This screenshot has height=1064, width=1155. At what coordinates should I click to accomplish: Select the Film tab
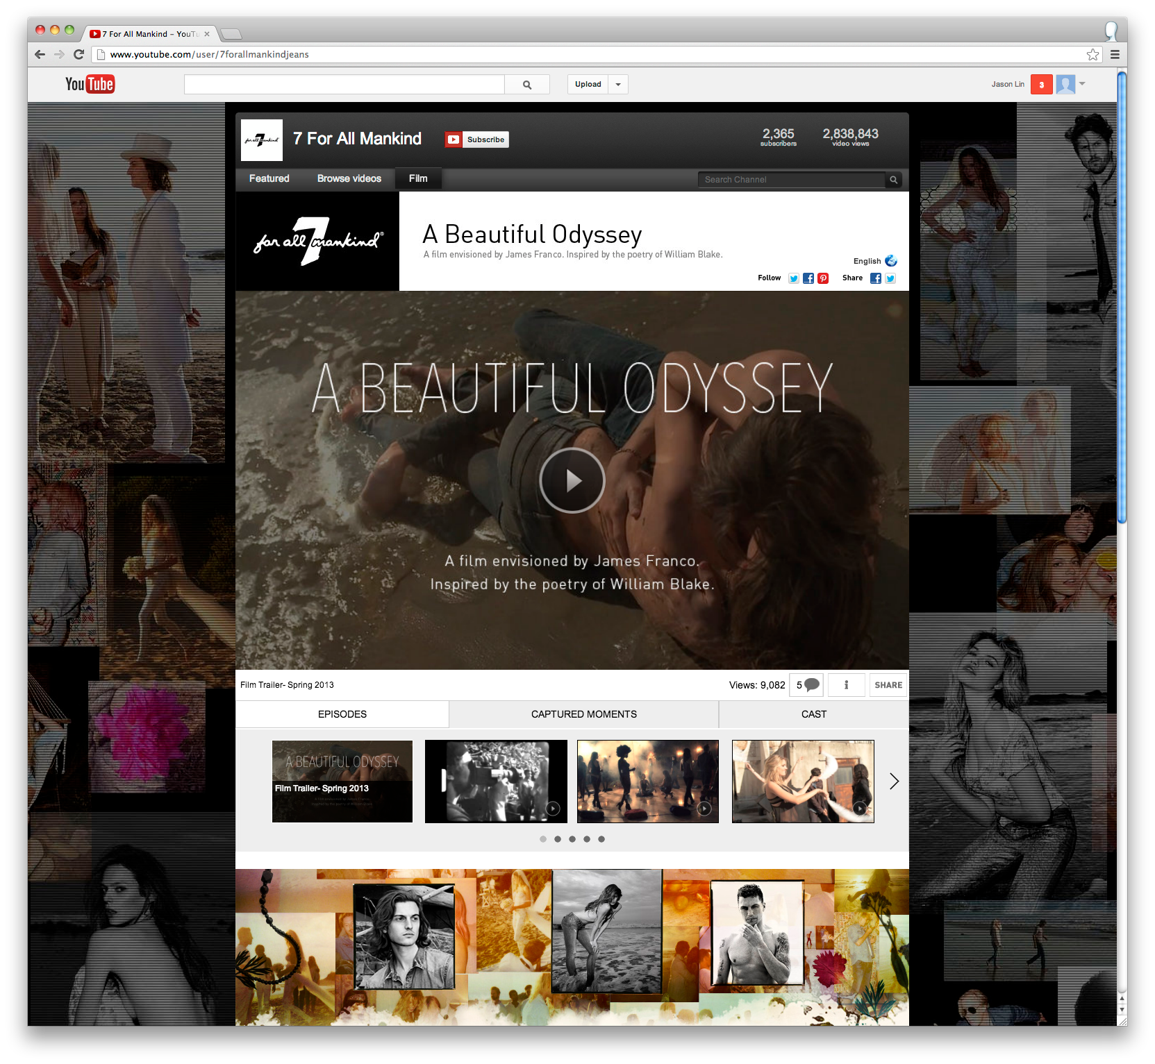pos(418,178)
